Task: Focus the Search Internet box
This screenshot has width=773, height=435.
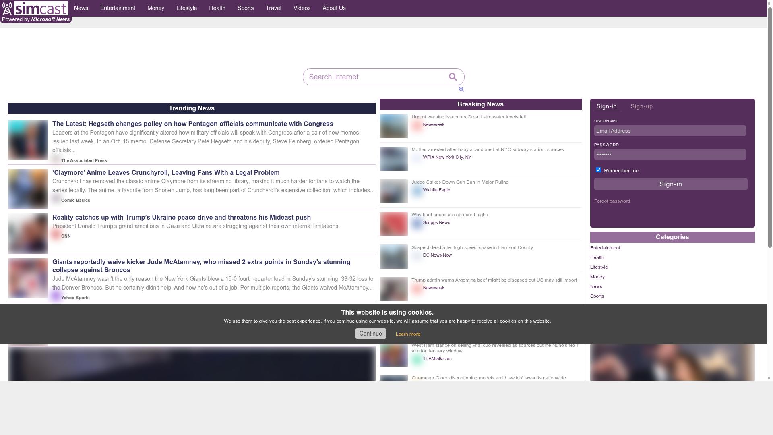Action: (374, 77)
